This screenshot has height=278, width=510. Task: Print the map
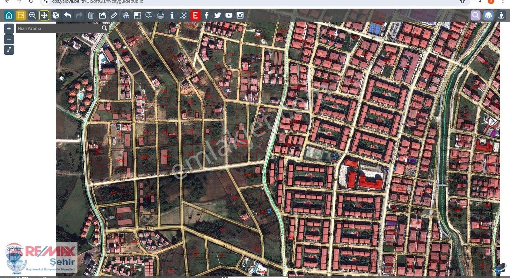160,15
